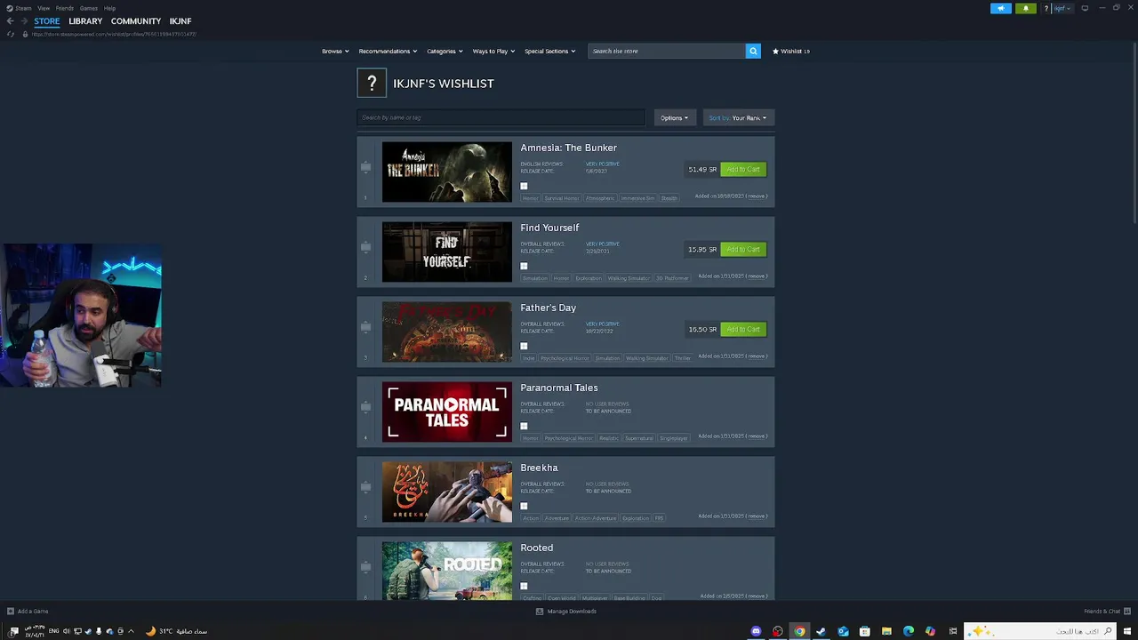Grab the drag handle for Breekha
Viewport: 1138px width, 640px height.
(x=365, y=487)
